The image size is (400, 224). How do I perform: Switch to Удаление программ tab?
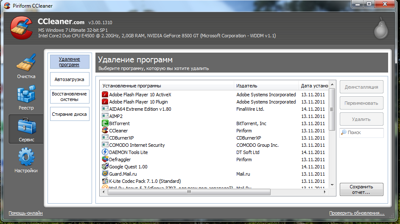tap(70, 62)
